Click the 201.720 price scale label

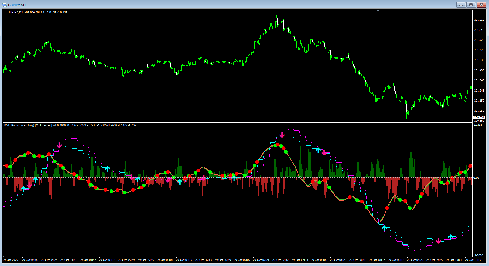[x=479, y=40]
